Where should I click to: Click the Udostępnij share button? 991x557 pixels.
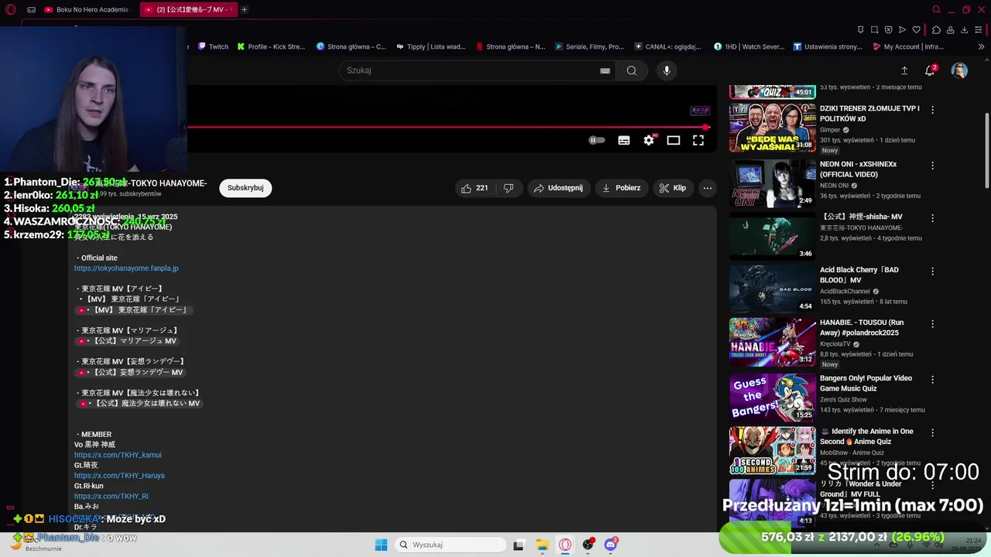[x=558, y=188]
